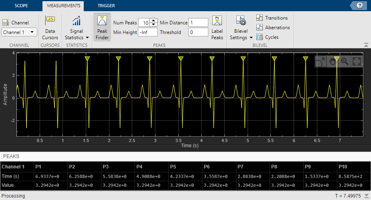Select the zoom magnifier on plot
This screenshot has width=371, height=200.
coord(345,61)
